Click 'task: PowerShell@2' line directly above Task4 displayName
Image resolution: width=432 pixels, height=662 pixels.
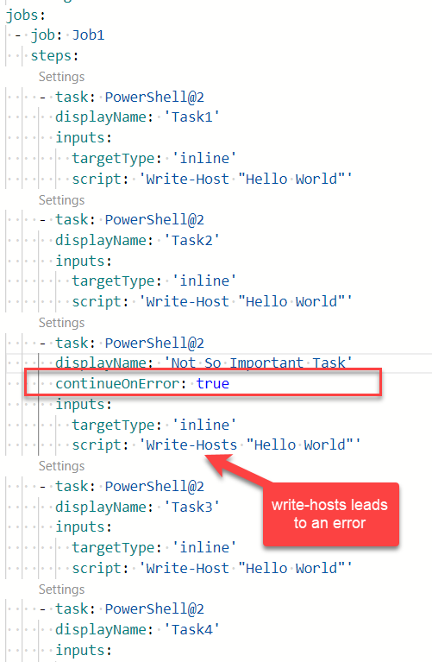(x=122, y=608)
